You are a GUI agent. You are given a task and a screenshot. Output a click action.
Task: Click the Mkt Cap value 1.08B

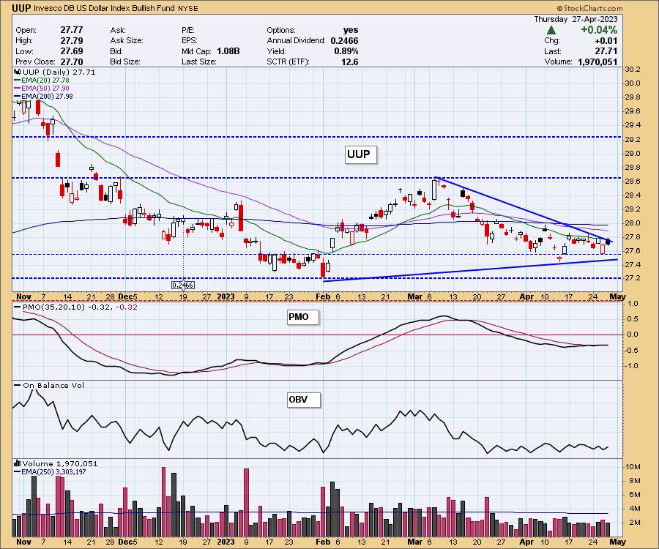coord(228,51)
